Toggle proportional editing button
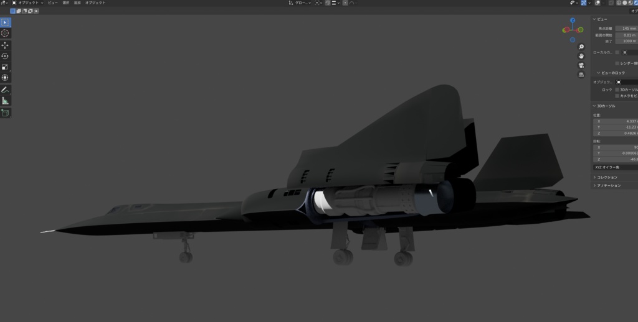638x322 pixels. [345, 3]
